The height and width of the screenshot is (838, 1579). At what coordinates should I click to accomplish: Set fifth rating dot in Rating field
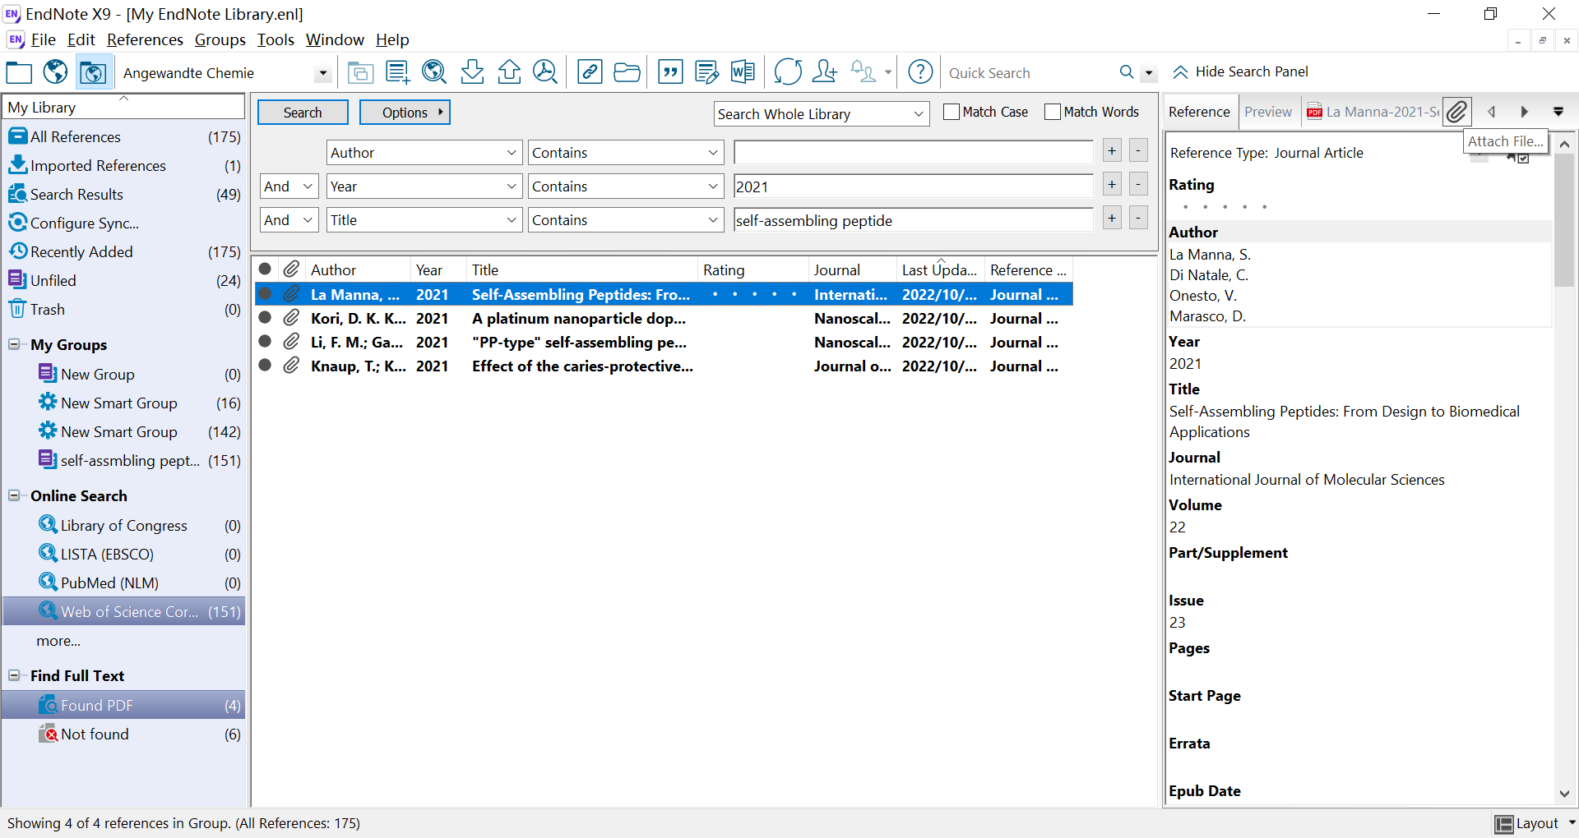click(1264, 207)
